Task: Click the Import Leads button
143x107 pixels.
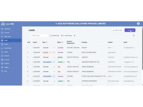Action: coord(118,30)
